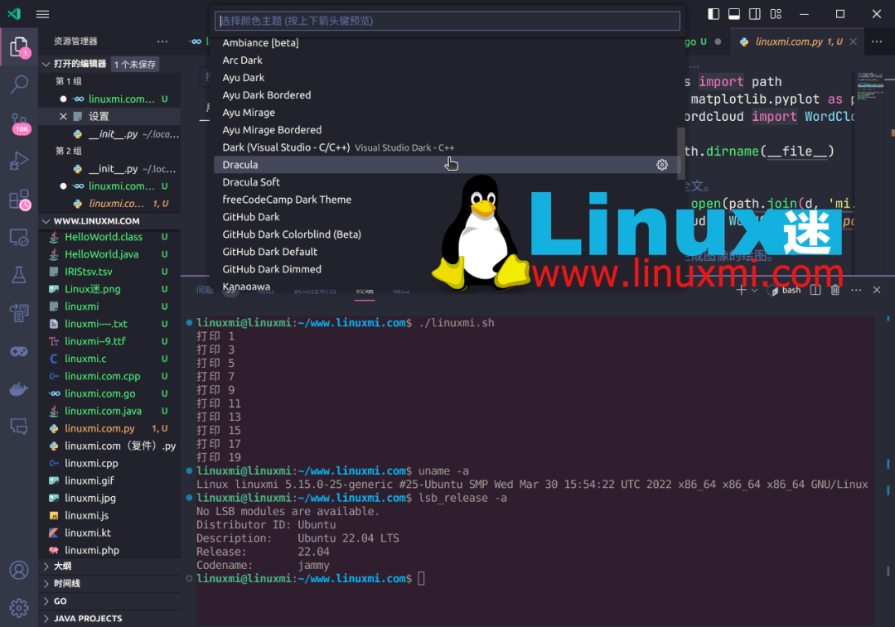Open the Remote Explorer icon
This screenshot has width=895, height=627.
(19, 238)
